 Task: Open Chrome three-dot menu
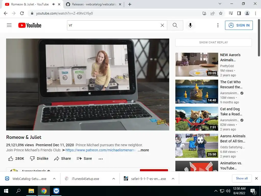tap(255, 13)
